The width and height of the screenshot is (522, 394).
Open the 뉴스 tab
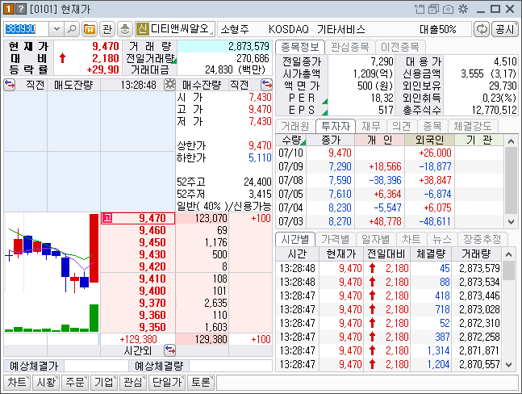[442, 239]
